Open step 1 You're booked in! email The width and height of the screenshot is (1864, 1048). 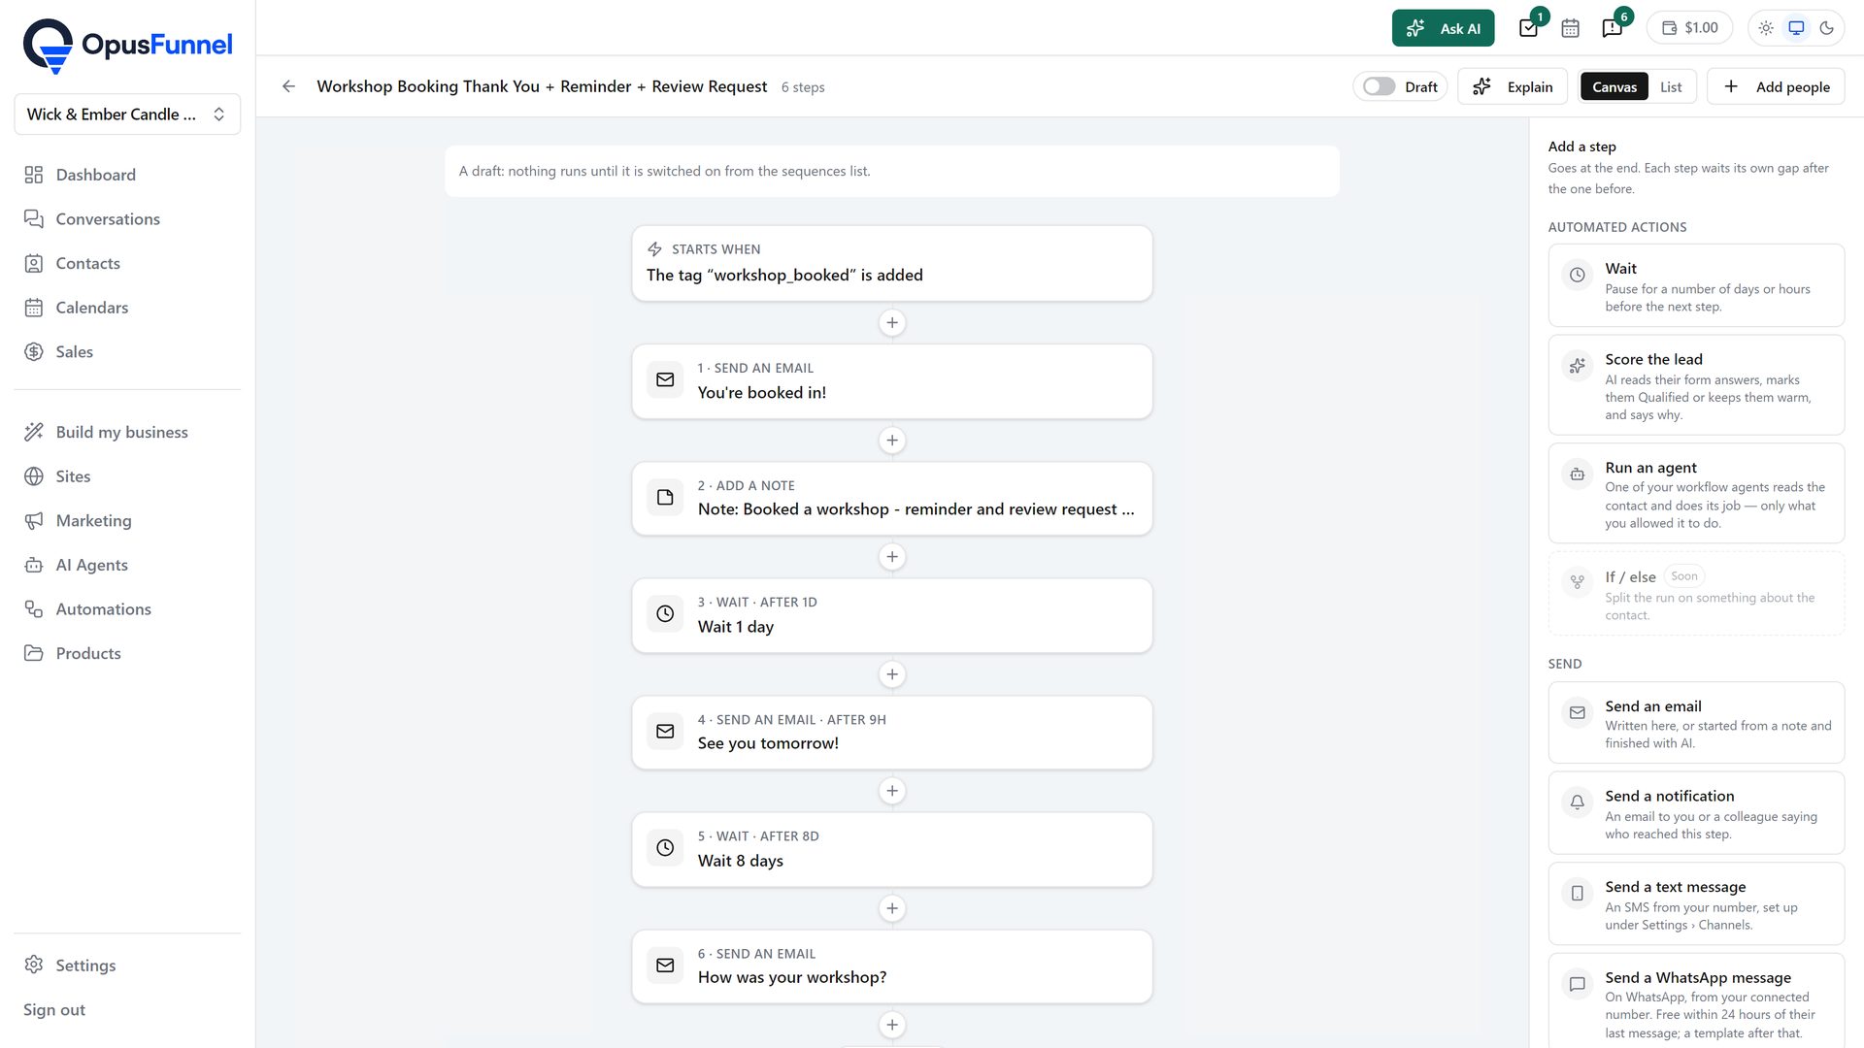click(x=891, y=381)
